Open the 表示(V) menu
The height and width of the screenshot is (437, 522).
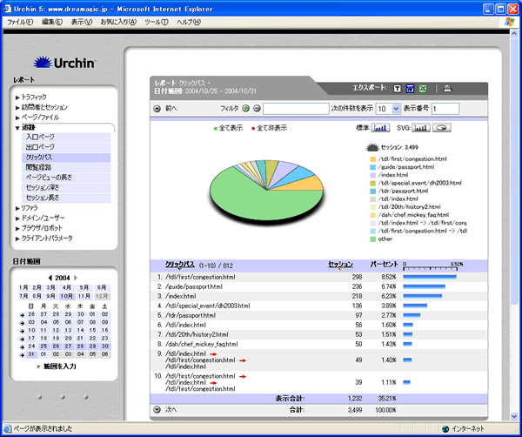[x=82, y=22]
